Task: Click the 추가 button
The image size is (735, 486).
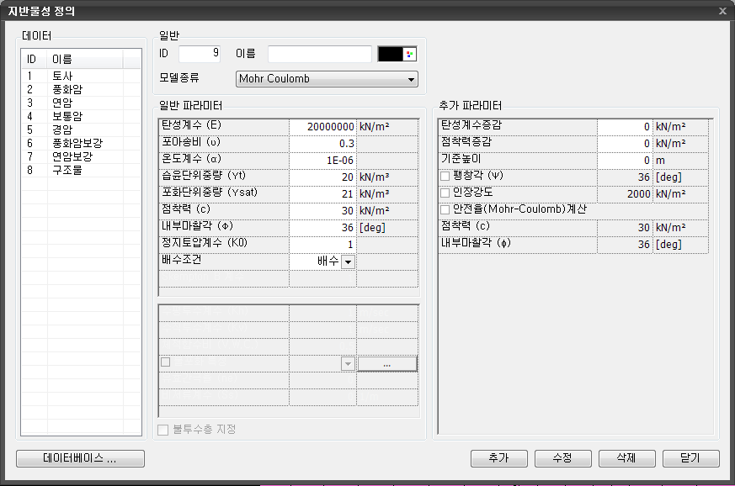Action: click(x=498, y=458)
